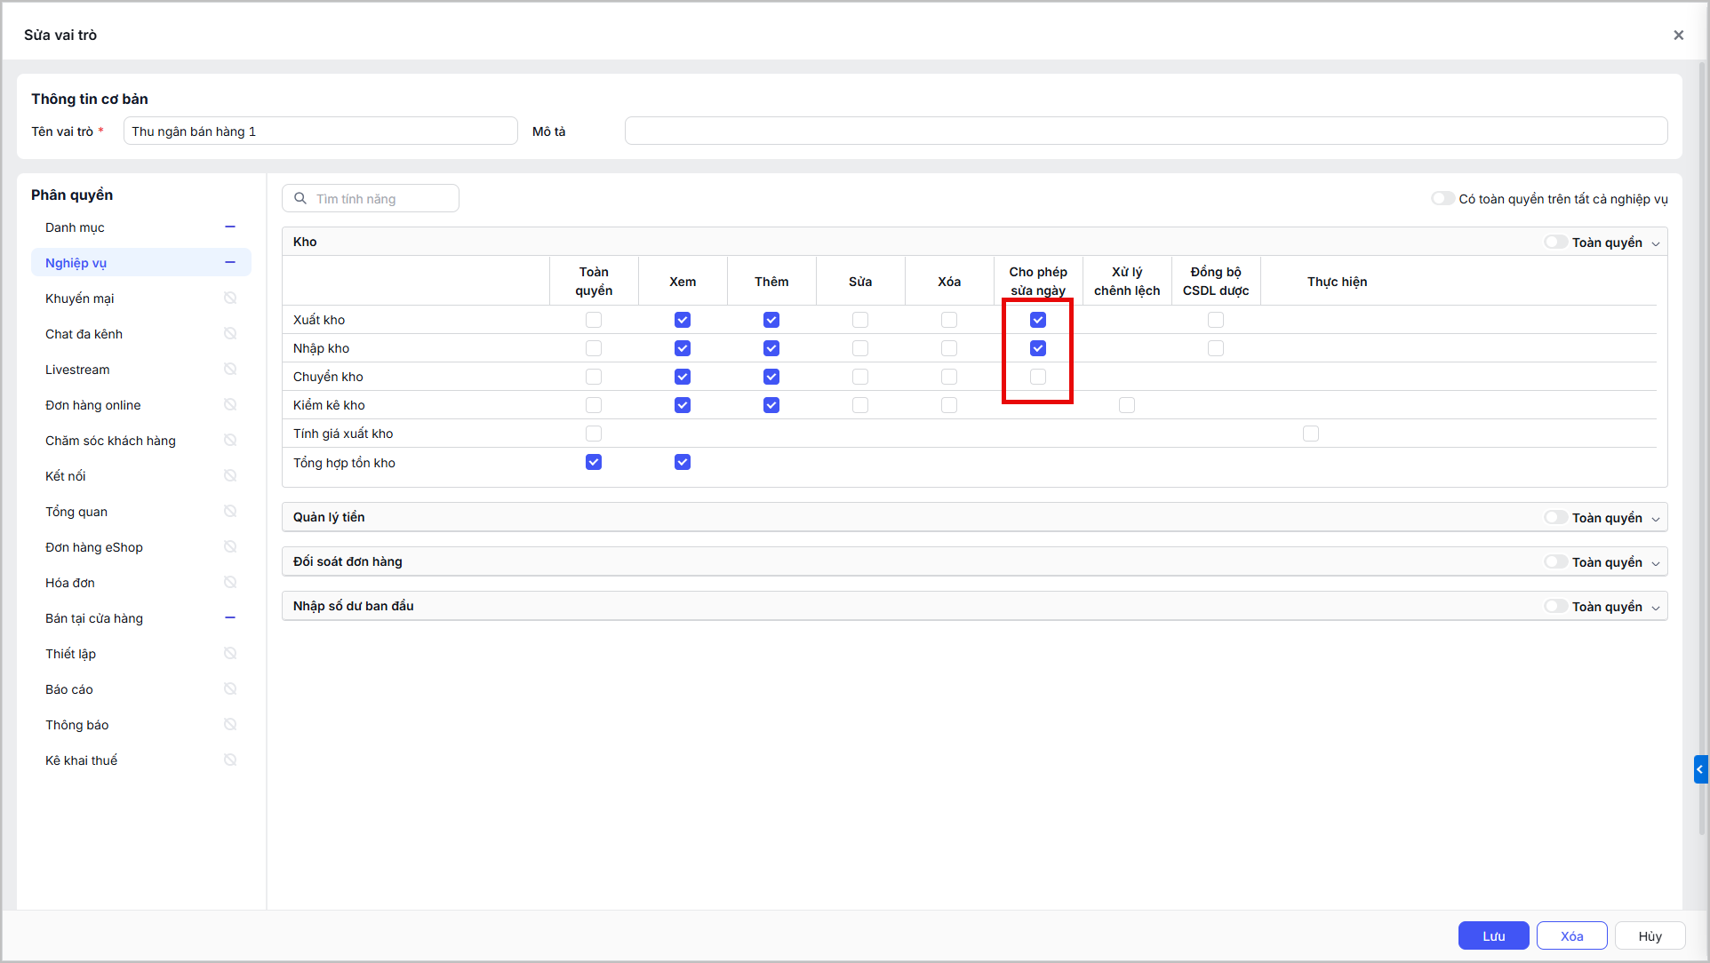Uncheck Xem permission for Tổng hợp tồn kho
Image resolution: width=1710 pixels, height=963 pixels.
683,462
